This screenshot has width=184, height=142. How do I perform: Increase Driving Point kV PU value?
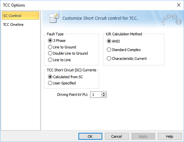coord(104,93)
